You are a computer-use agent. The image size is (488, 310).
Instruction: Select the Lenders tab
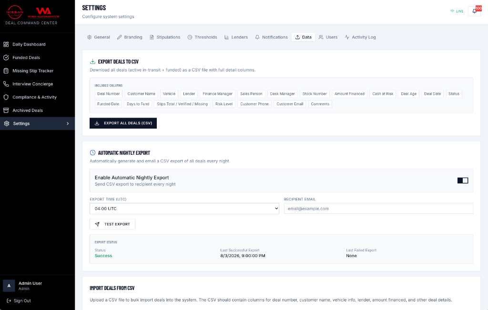(236, 37)
